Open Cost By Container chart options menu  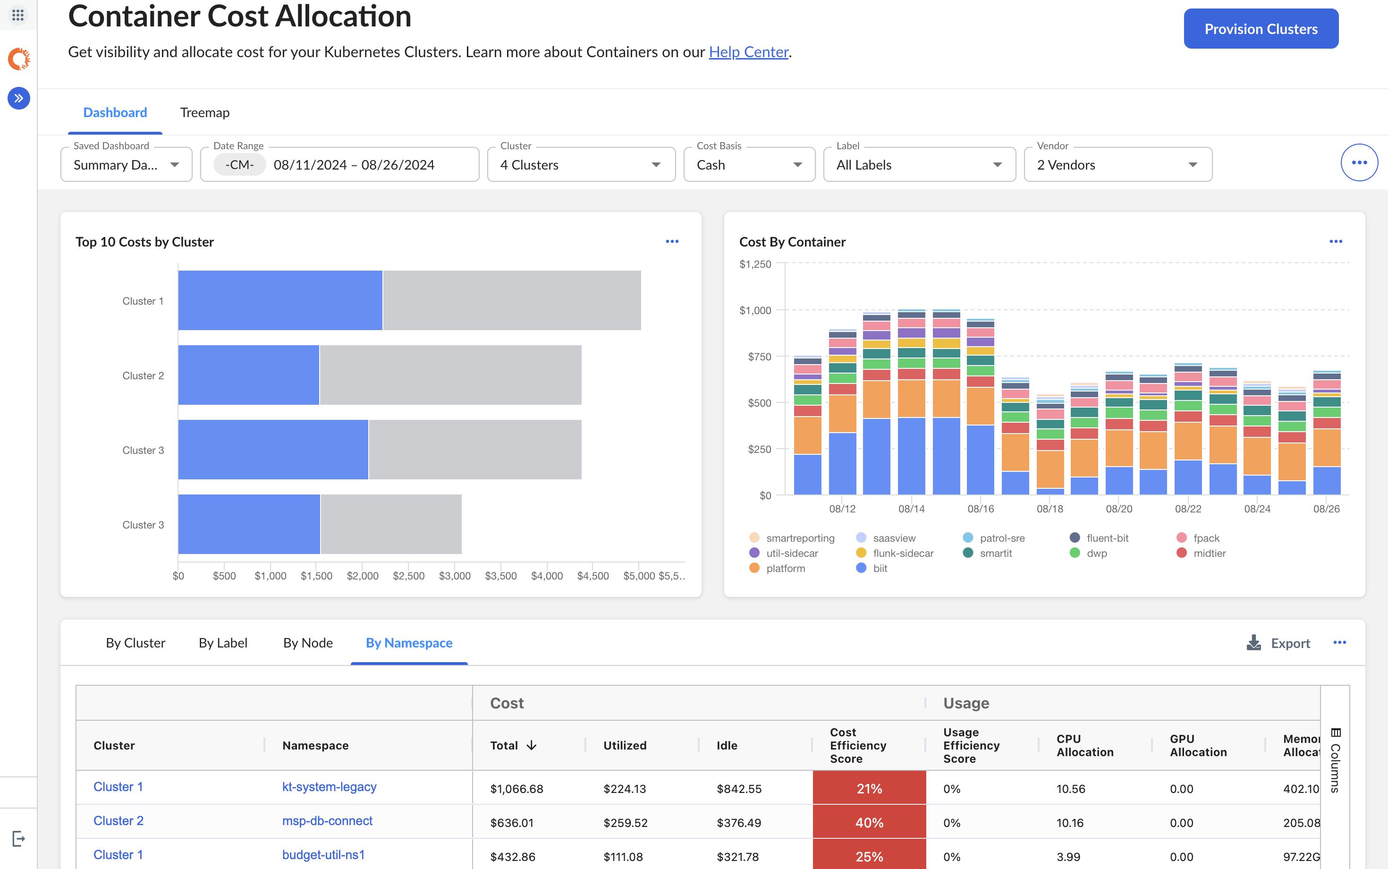(x=1335, y=241)
